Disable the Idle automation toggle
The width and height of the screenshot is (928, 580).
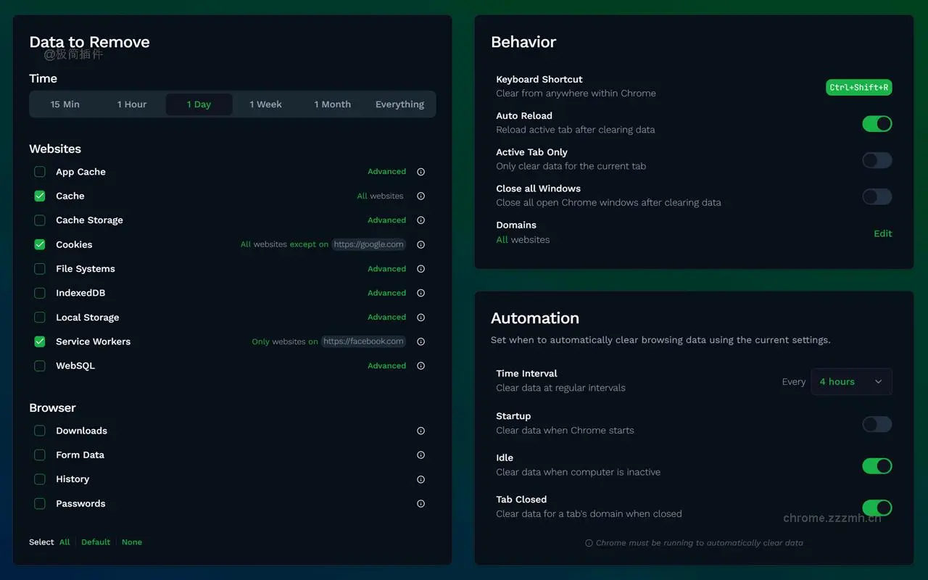[x=877, y=466]
